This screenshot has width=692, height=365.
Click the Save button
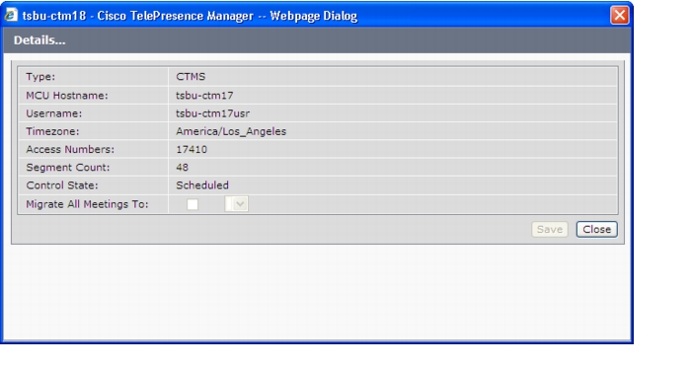(x=550, y=229)
